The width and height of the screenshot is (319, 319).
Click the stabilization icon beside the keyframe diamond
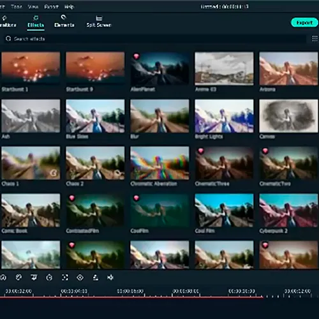96,278
